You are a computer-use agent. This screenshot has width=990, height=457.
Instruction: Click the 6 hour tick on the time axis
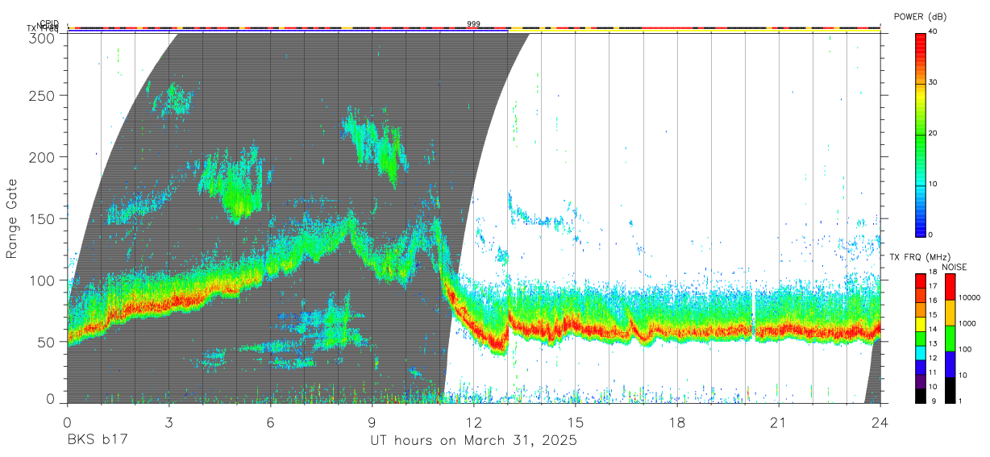(x=270, y=422)
